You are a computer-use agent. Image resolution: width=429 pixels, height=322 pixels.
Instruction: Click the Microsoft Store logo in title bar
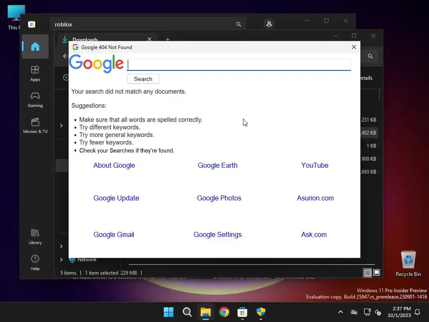pyautogui.click(x=32, y=24)
